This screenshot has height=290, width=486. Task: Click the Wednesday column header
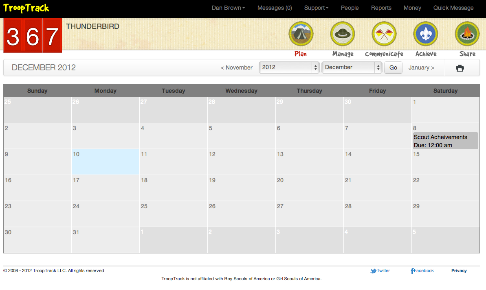click(242, 91)
